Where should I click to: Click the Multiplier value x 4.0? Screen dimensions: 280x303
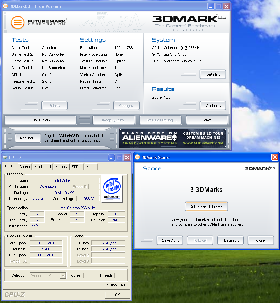[x=46, y=249]
